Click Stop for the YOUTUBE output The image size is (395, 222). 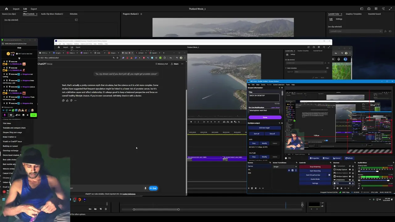[254, 157]
